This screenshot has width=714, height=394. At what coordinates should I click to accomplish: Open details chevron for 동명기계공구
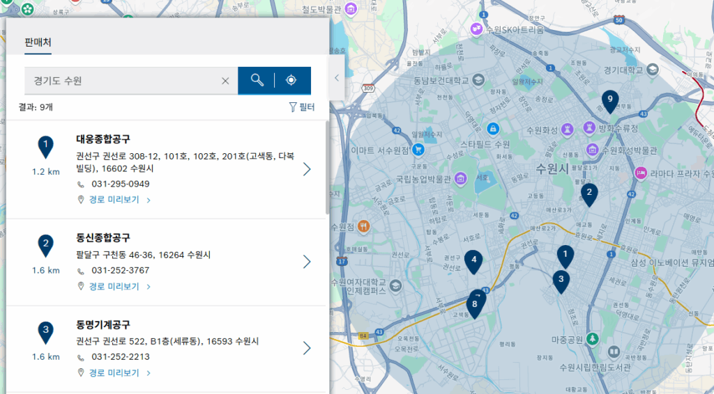pyautogui.click(x=307, y=348)
